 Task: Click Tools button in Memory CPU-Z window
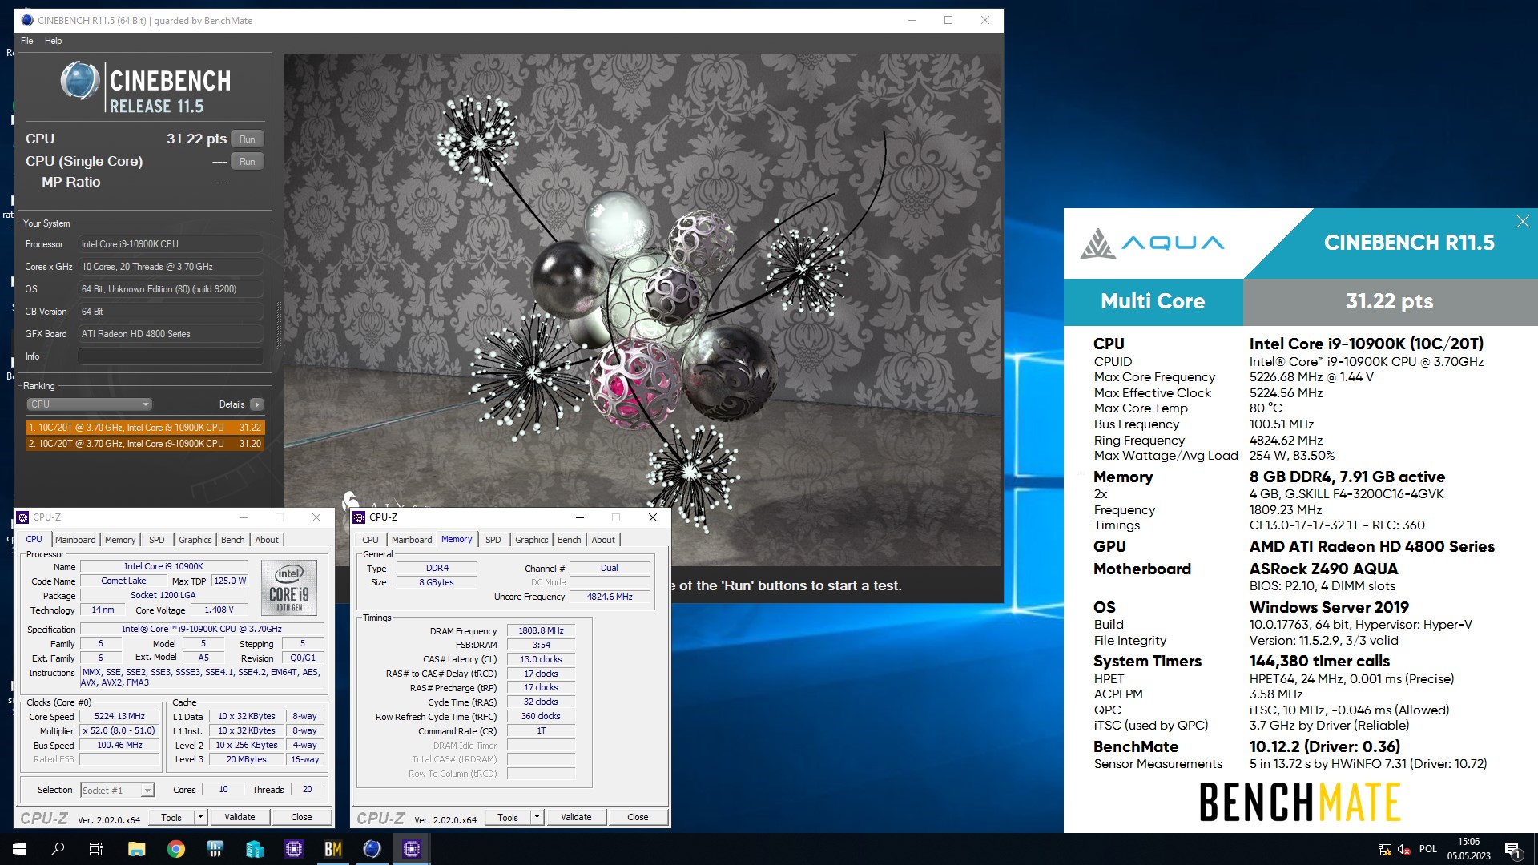(x=508, y=817)
